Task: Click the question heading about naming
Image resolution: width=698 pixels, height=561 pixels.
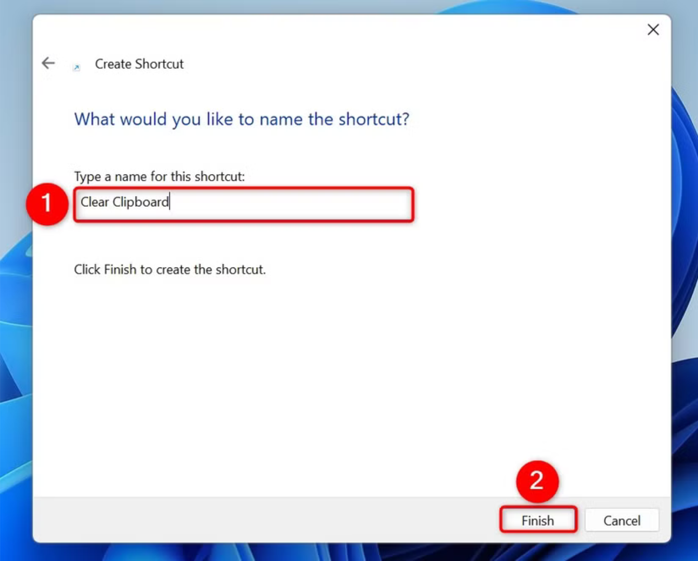Action: tap(241, 119)
